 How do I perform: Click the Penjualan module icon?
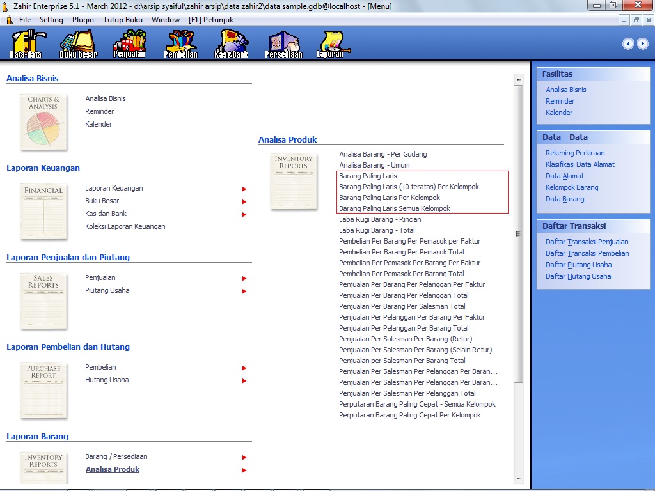(129, 43)
